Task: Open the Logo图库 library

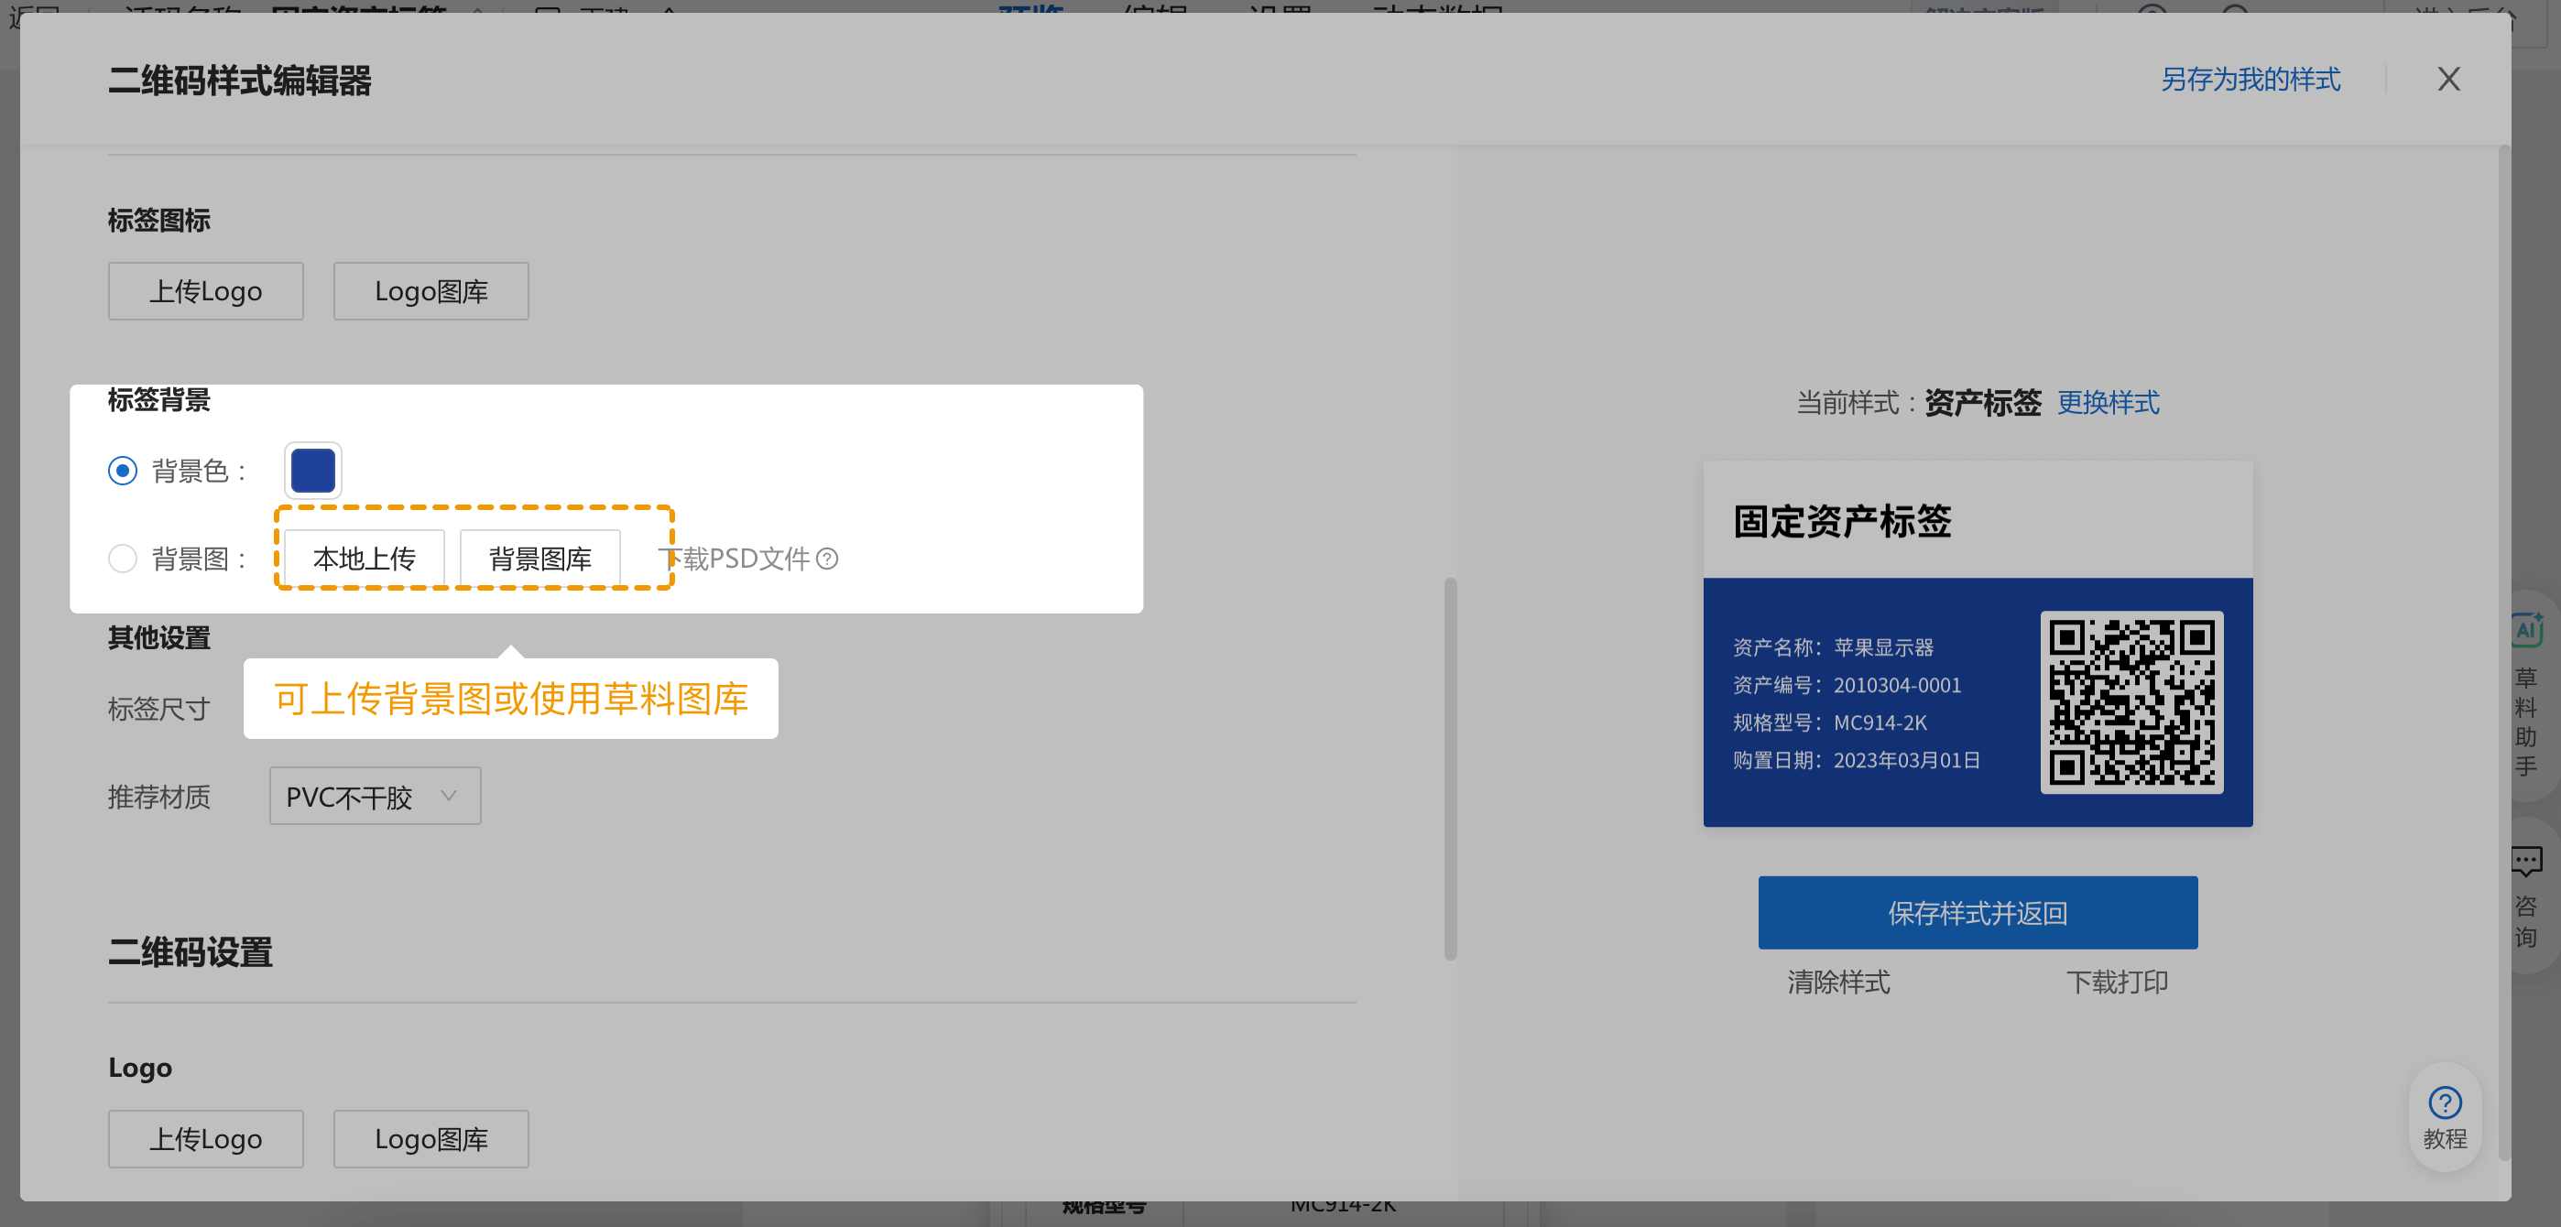Action: (x=430, y=290)
